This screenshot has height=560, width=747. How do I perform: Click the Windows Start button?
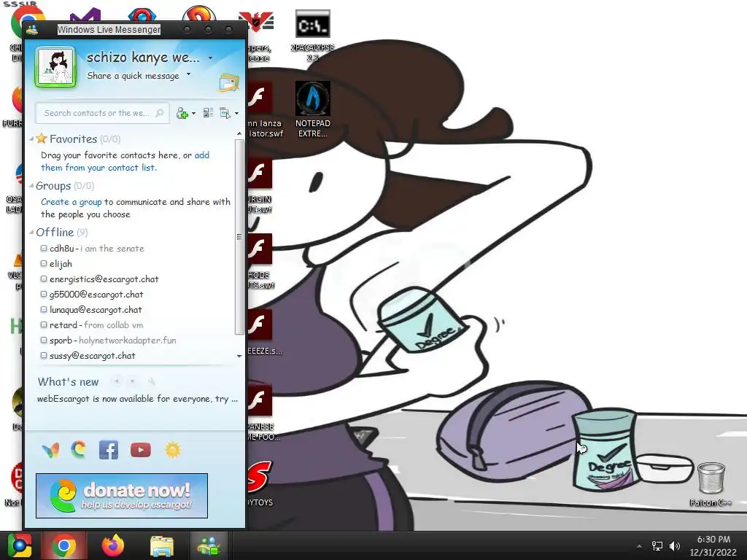[x=20, y=545]
